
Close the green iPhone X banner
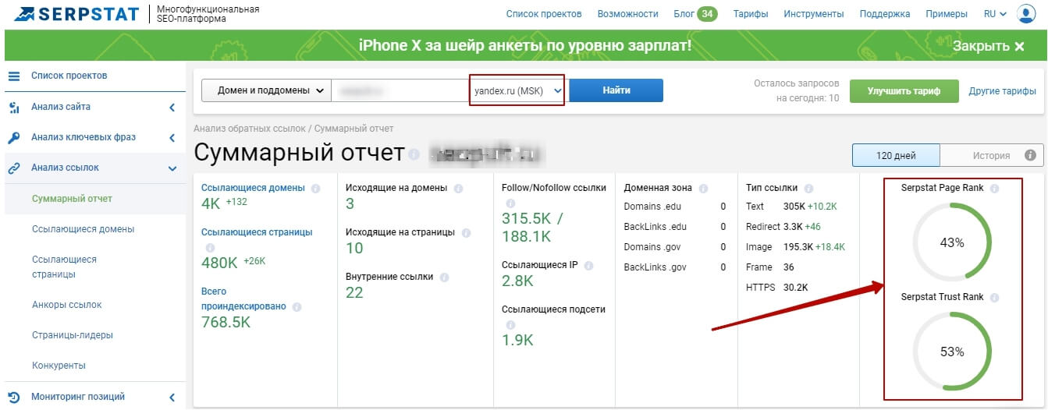tap(988, 46)
